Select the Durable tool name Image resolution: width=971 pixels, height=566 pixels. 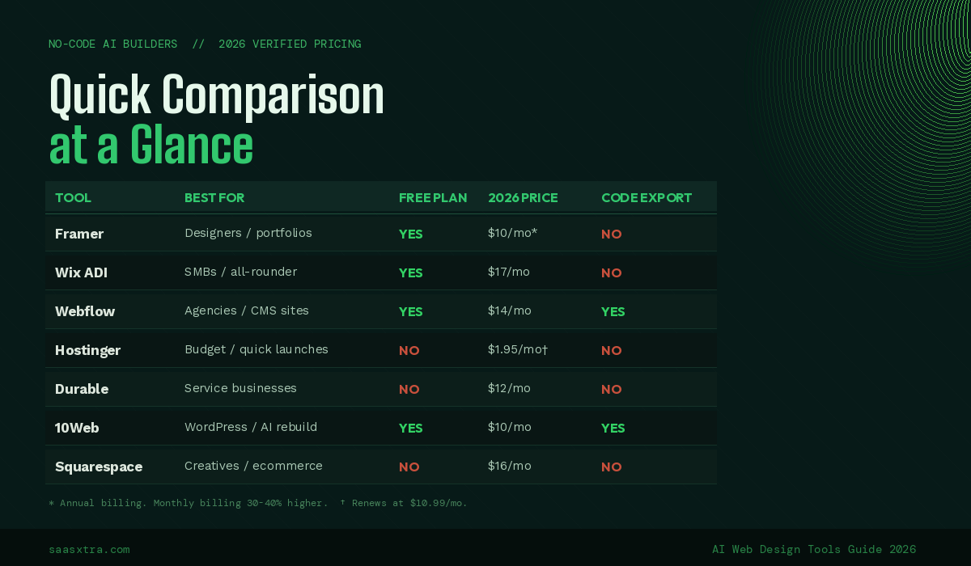pyautogui.click(x=82, y=389)
